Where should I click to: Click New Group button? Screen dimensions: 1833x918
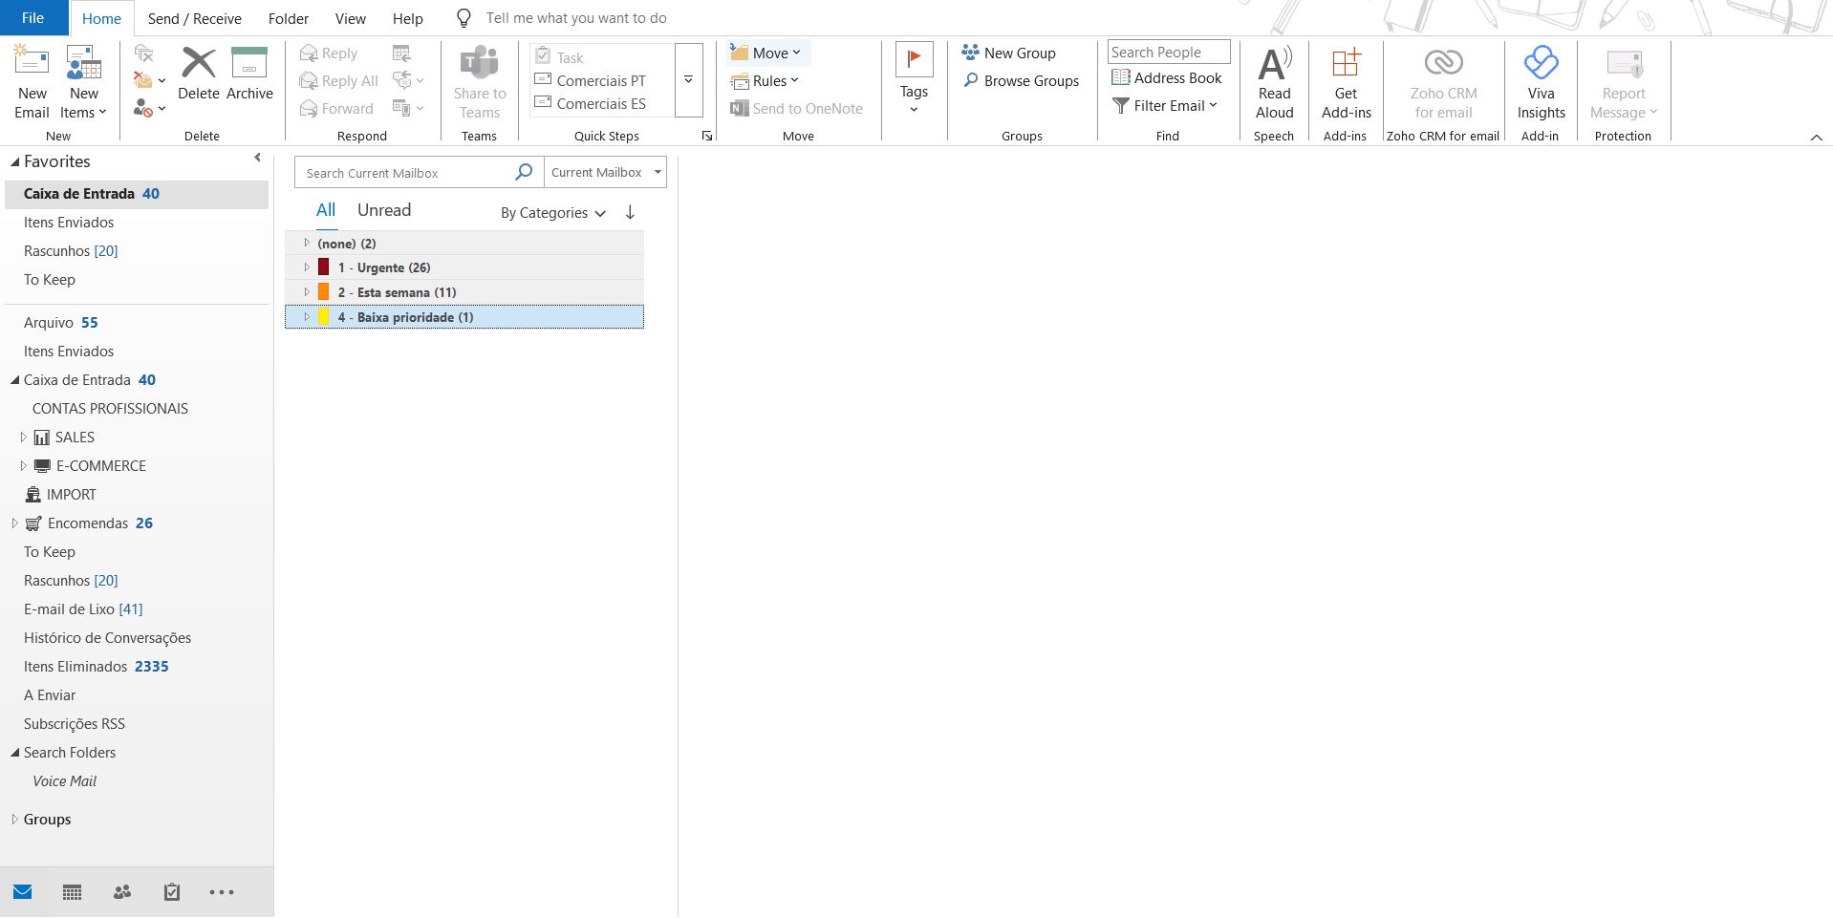(x=1009, y=53)
